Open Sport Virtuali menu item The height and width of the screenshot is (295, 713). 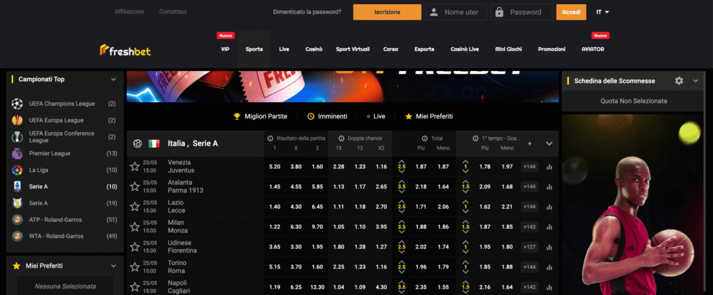click(353, 49)
